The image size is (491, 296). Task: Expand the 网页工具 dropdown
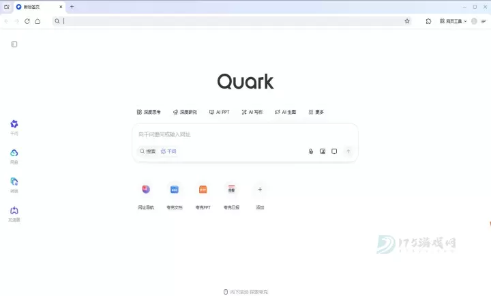[x=453, y=21]
